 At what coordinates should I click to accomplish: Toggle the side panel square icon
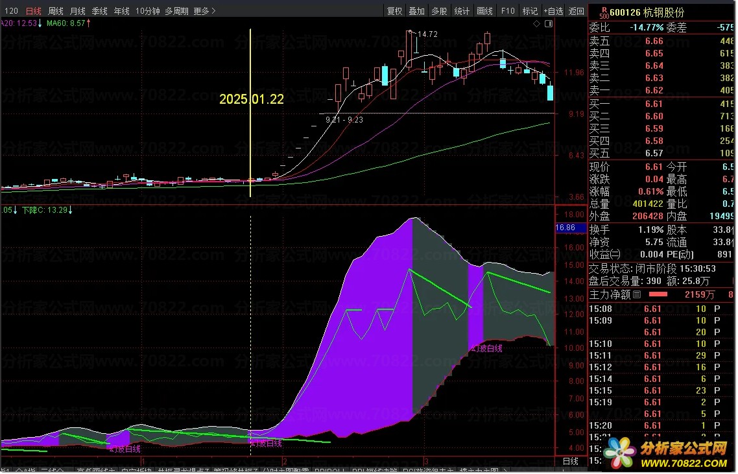pos(549,23)
